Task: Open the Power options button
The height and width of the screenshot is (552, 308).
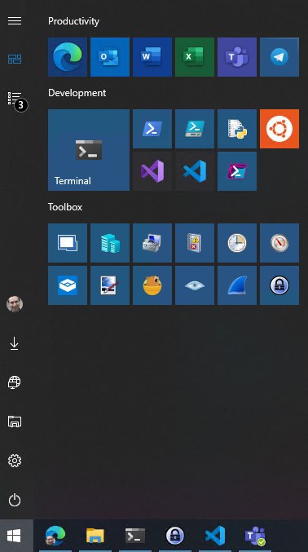Action: pyautogui.click(x=15, y=501)
